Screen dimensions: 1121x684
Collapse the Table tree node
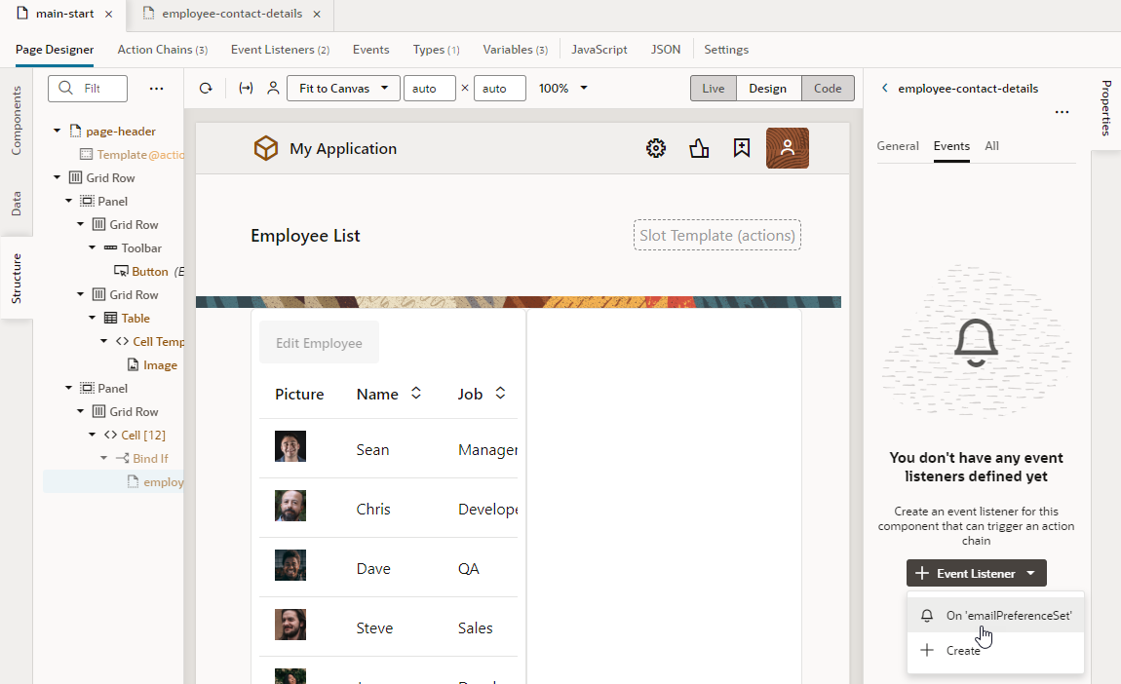[93, 318]
